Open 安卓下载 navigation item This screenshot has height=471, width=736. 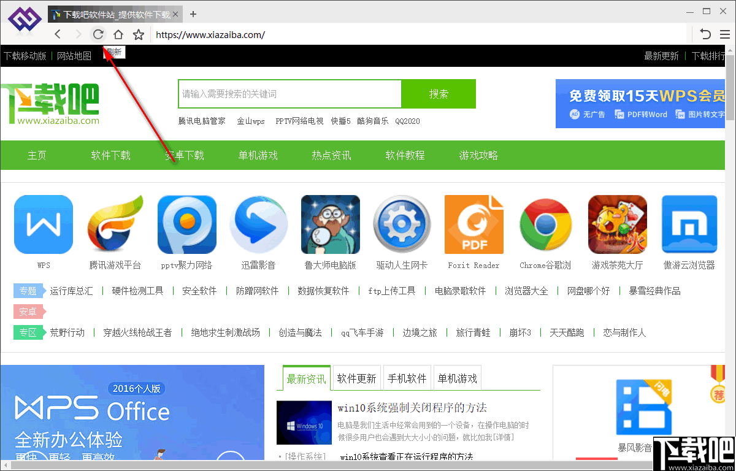click(x=185, y=155)
